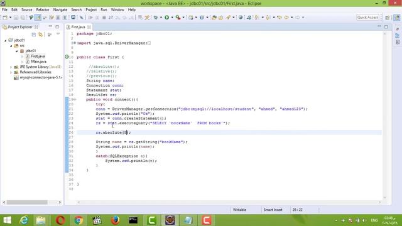Click the ENG language indicator

tap(374, 220)
